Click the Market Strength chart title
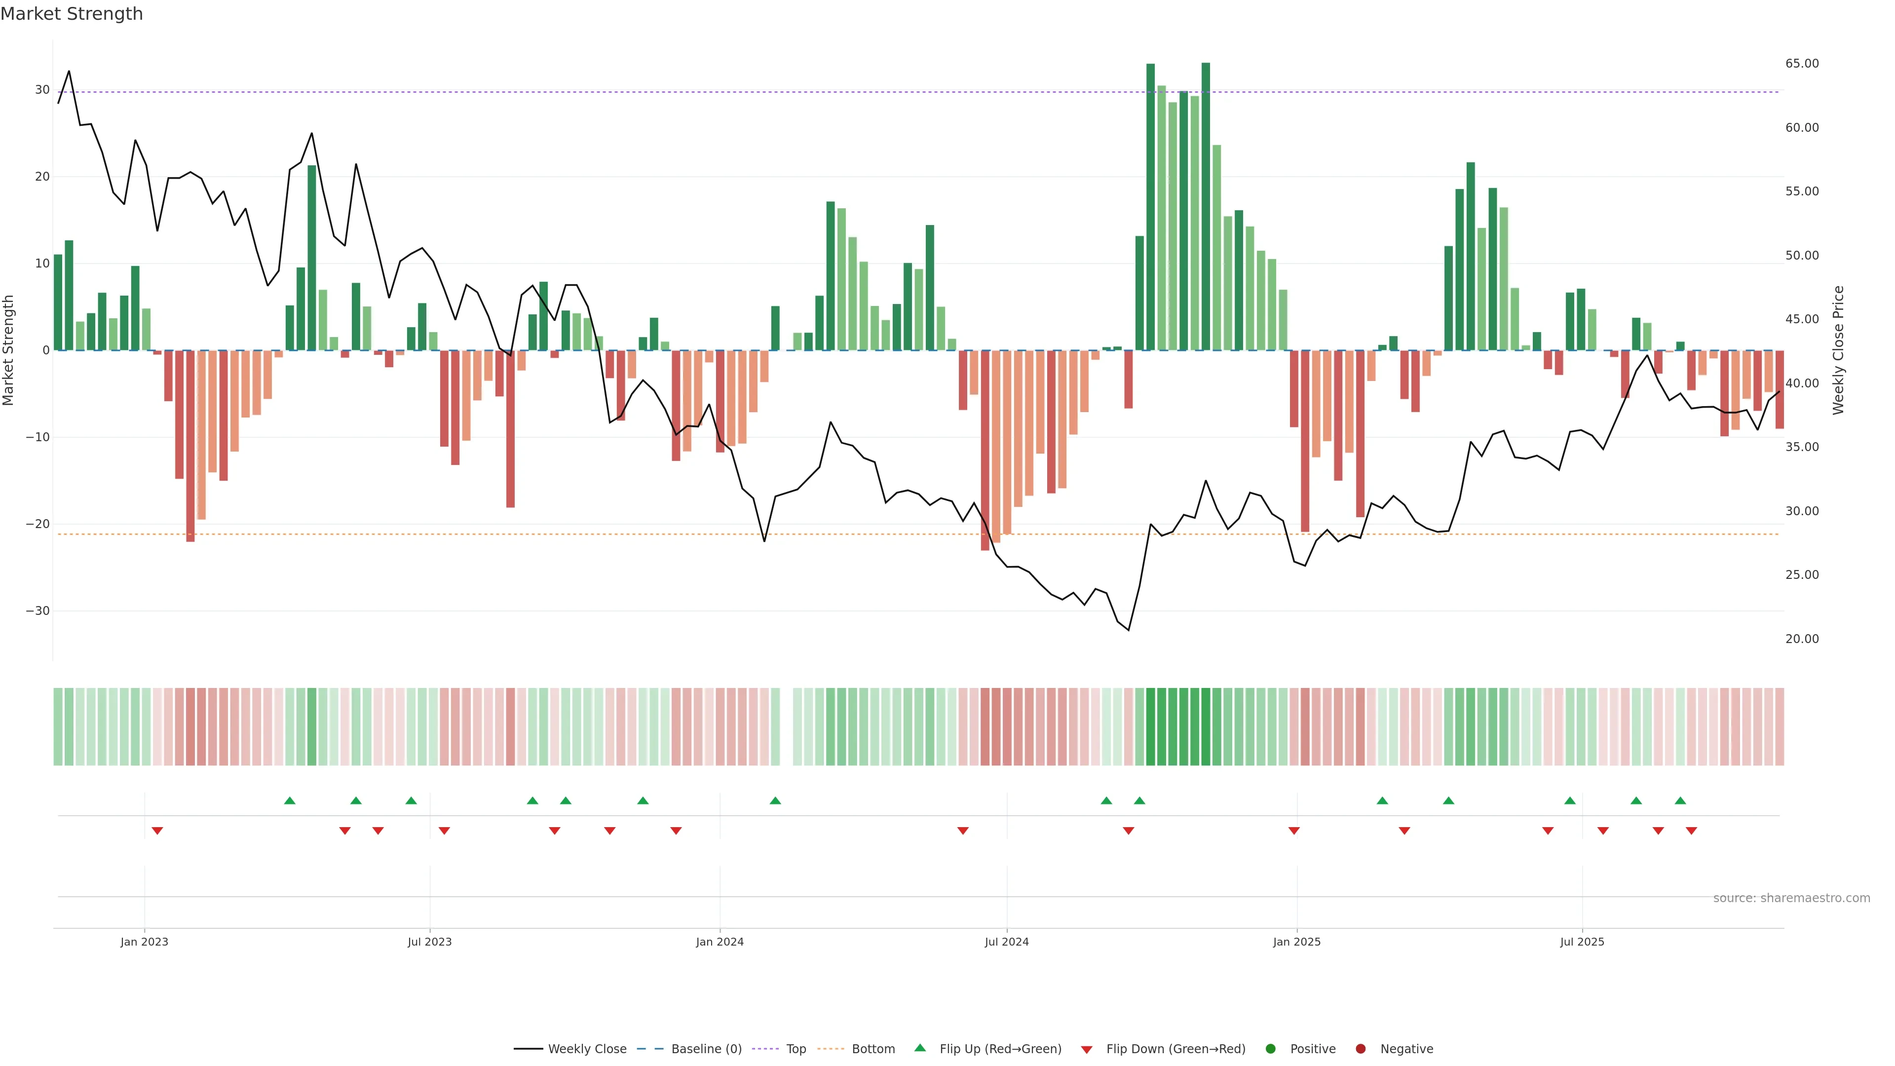Screen dimensions: 1895x1066 point(72,14)
